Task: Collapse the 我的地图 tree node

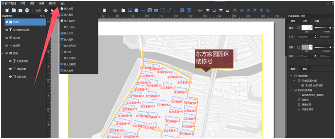Action: tap(291, 76)
